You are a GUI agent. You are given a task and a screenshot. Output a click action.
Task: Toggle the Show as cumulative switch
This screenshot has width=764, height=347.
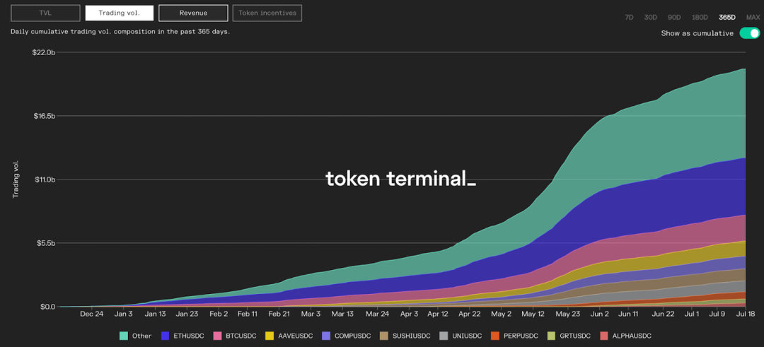tap(749, 33)
